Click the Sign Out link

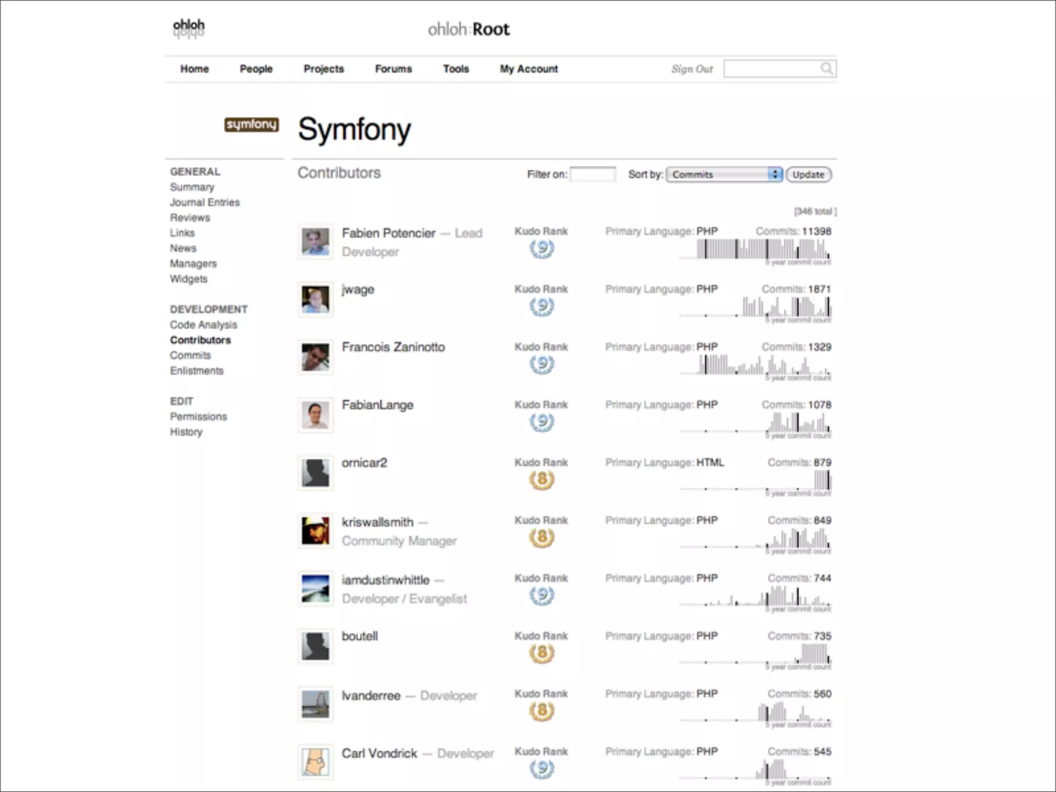click(691, 69)
